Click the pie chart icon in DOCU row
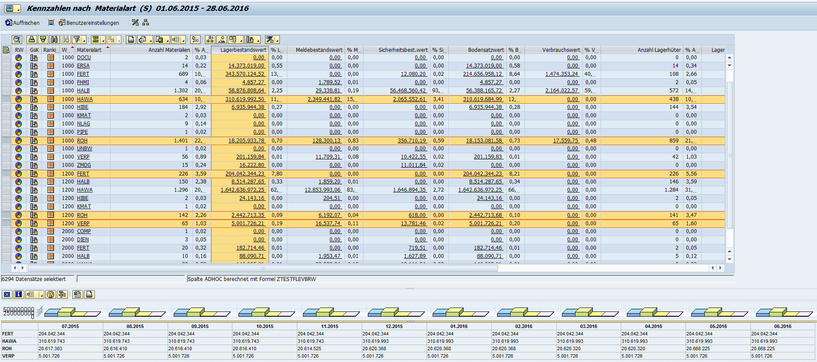This screenshot has width=817, height=362. [18, 58]
